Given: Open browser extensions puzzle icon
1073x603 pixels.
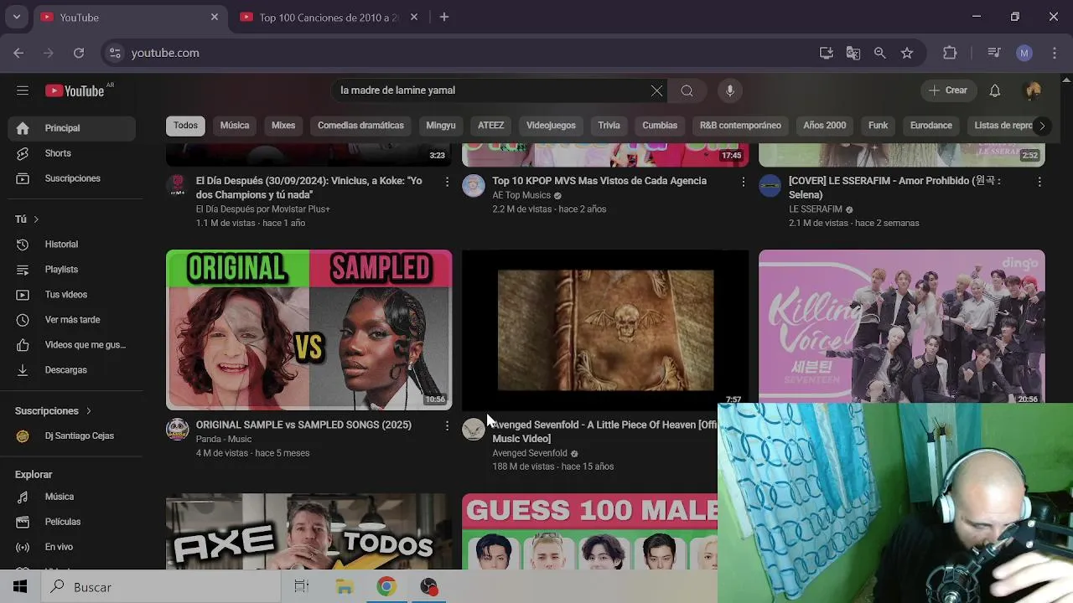Looking at the screenshot, I should click(950, 53).
